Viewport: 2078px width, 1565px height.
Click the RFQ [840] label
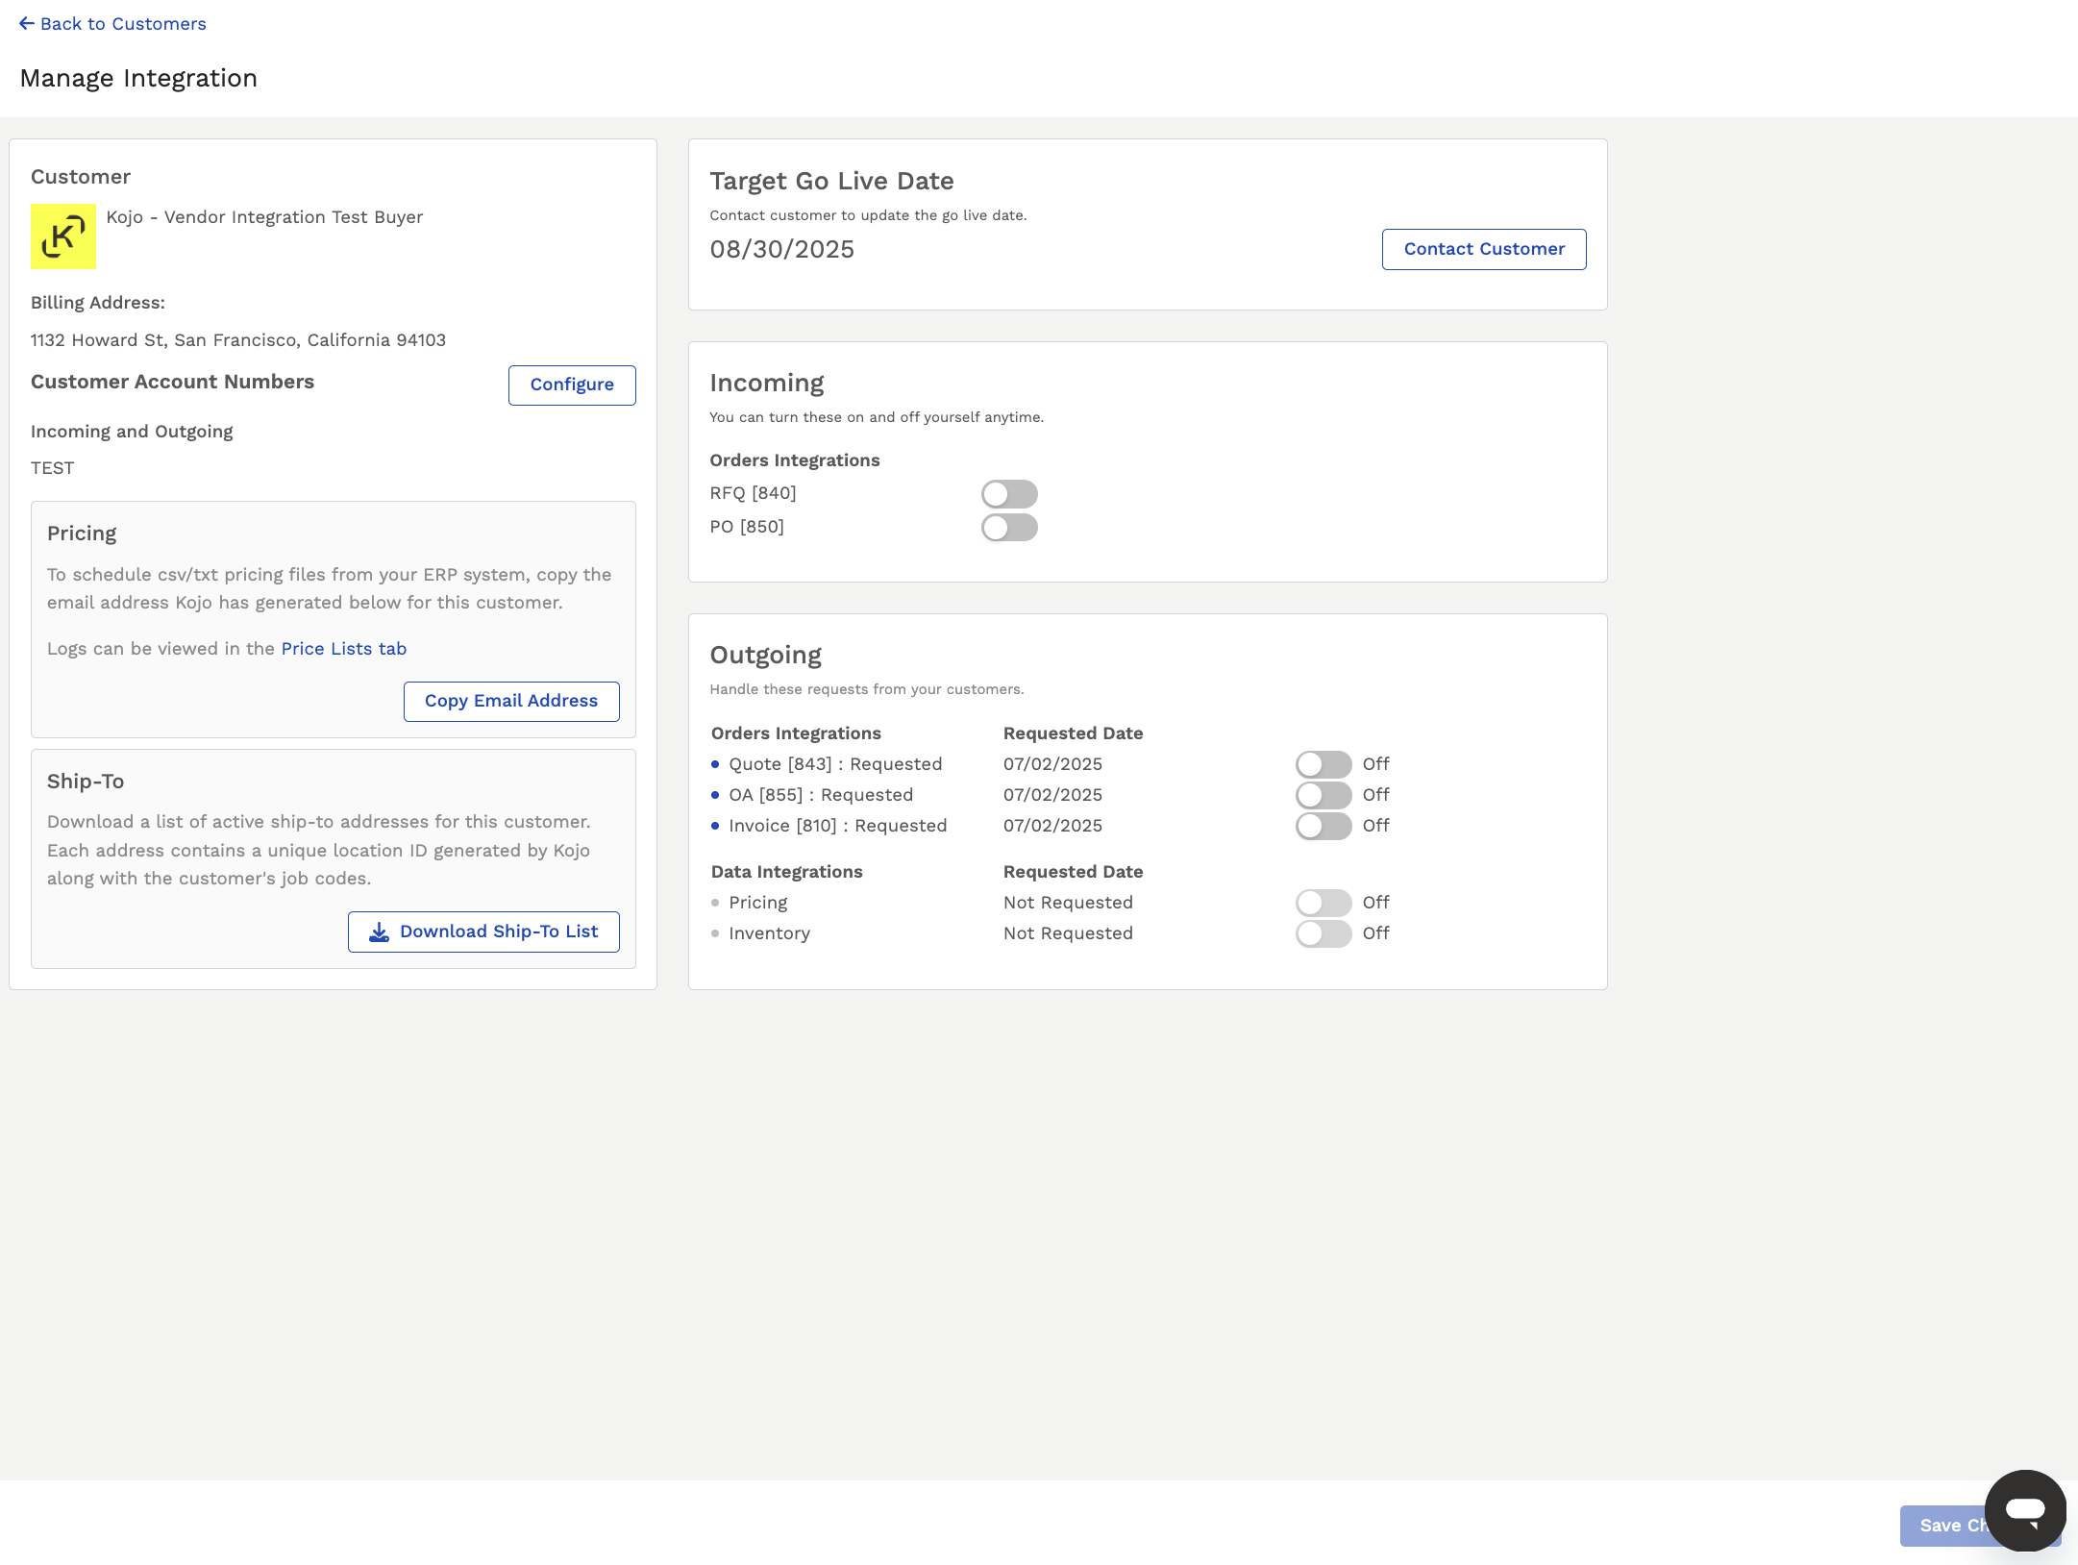(x=754, y=493)
